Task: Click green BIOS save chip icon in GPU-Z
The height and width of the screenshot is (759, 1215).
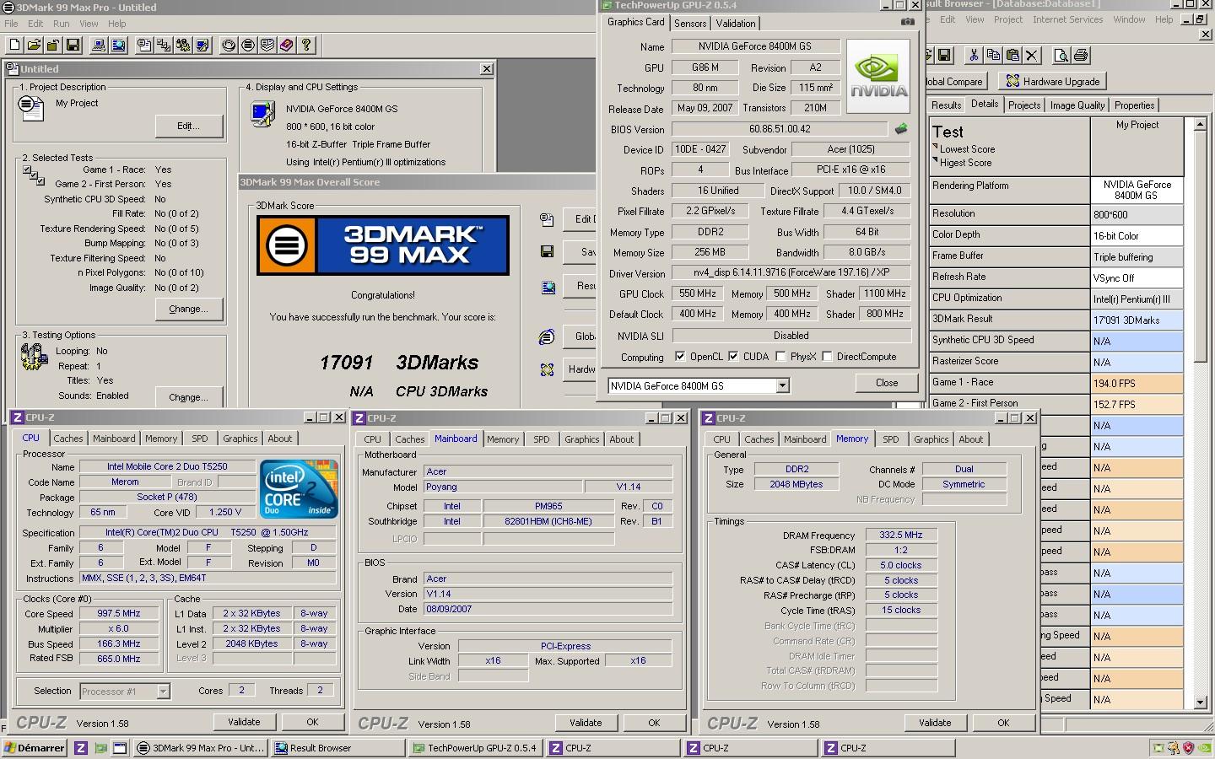Action: (x=901, y=129)
